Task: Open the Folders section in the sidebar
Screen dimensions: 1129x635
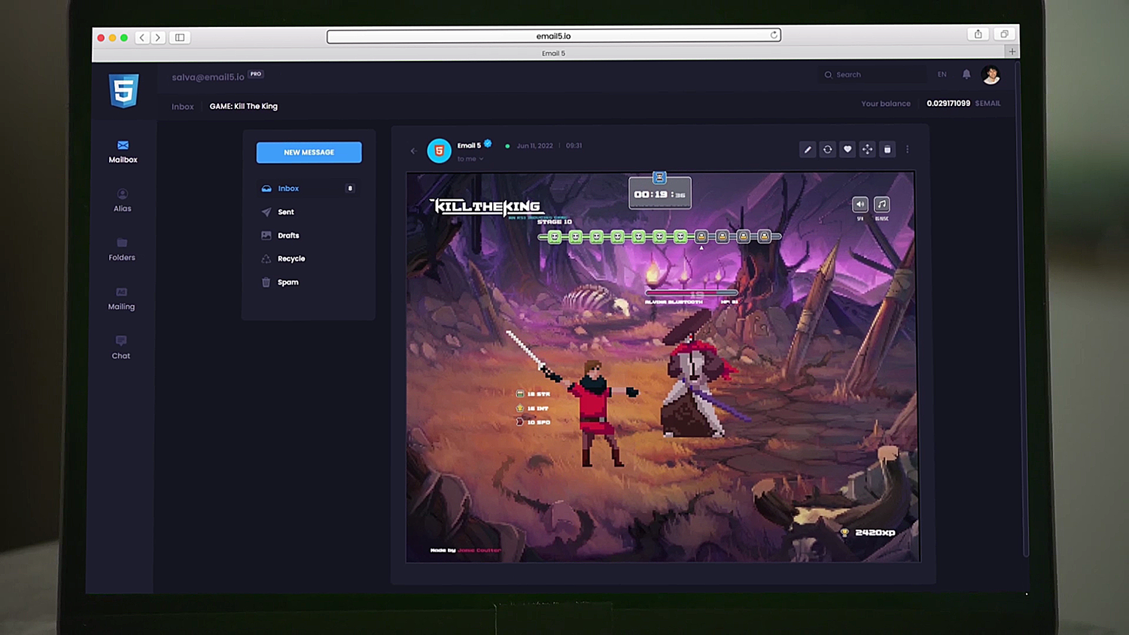Action: (122, 249)
